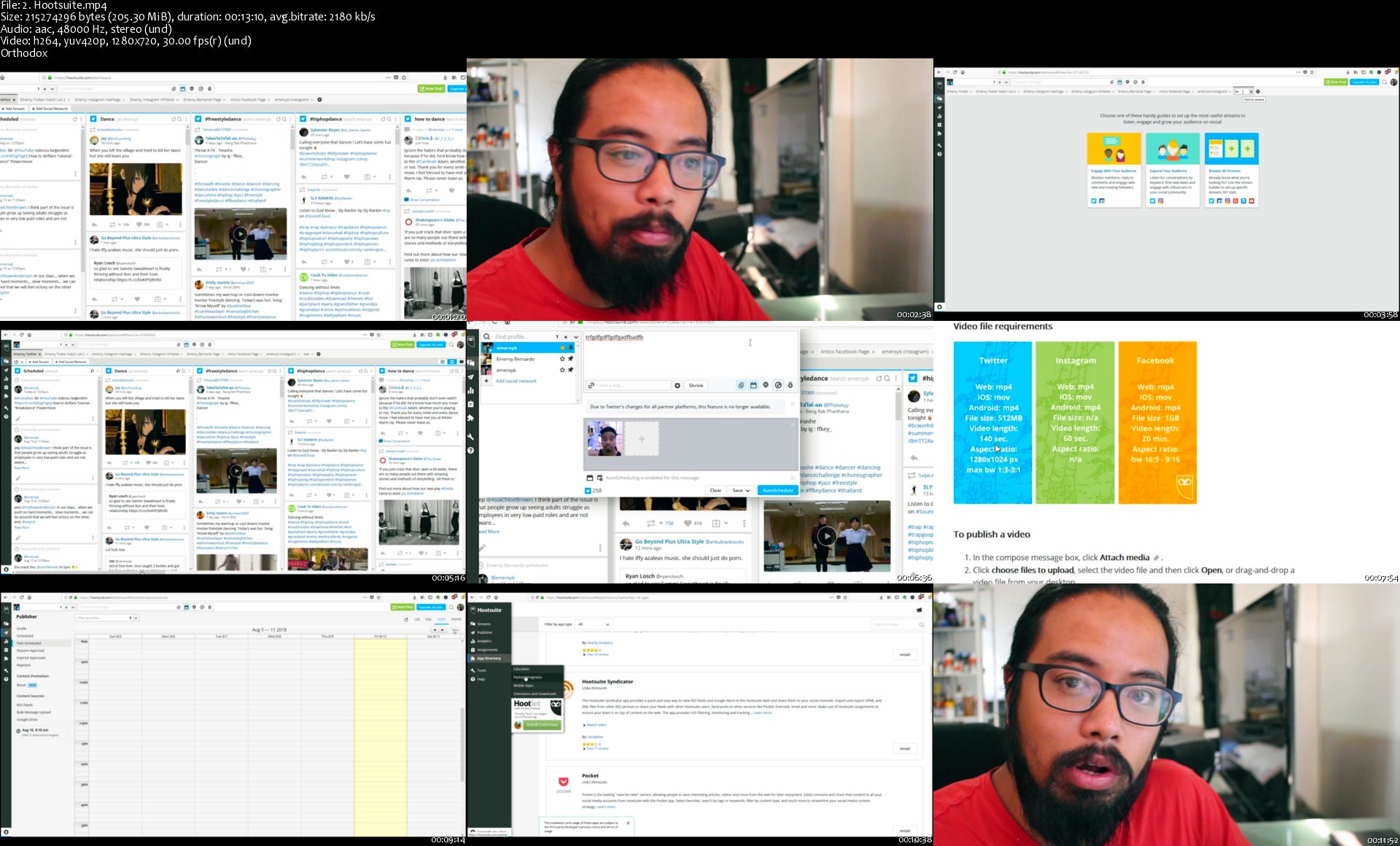Close usage notice X in 10:38 frame
The image size is (1400, 846).
[x=628, y=823]
